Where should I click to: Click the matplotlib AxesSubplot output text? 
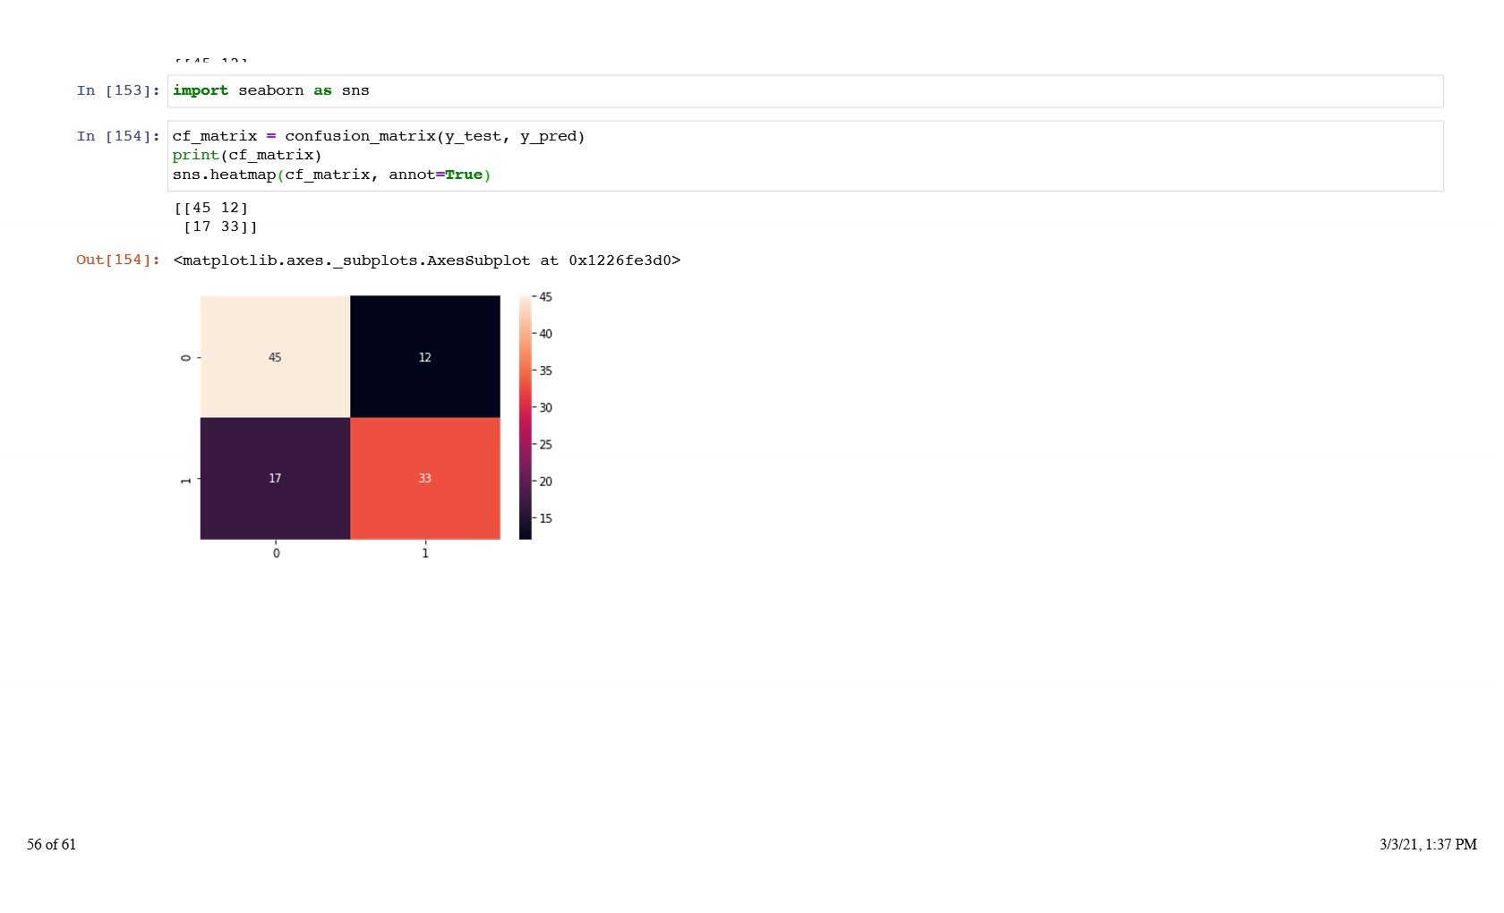426,260
